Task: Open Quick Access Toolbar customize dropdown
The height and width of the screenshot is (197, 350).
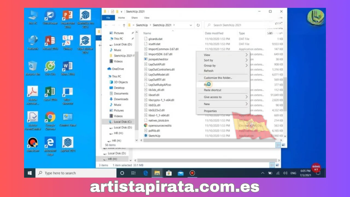Action: pyautogui.click(x=121, y=11)
